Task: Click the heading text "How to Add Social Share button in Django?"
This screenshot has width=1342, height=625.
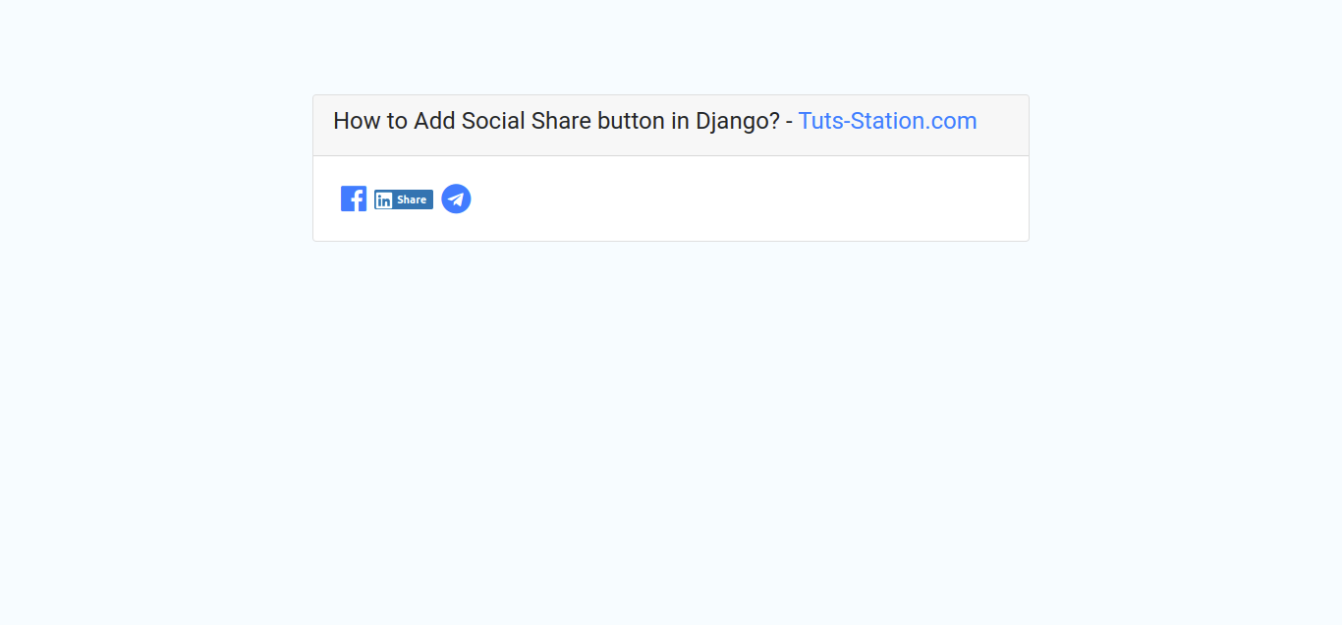Action: [556, 122]
